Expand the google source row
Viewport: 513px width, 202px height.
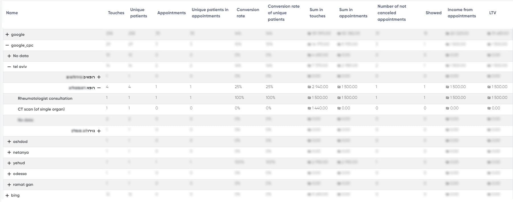(7, 34)
